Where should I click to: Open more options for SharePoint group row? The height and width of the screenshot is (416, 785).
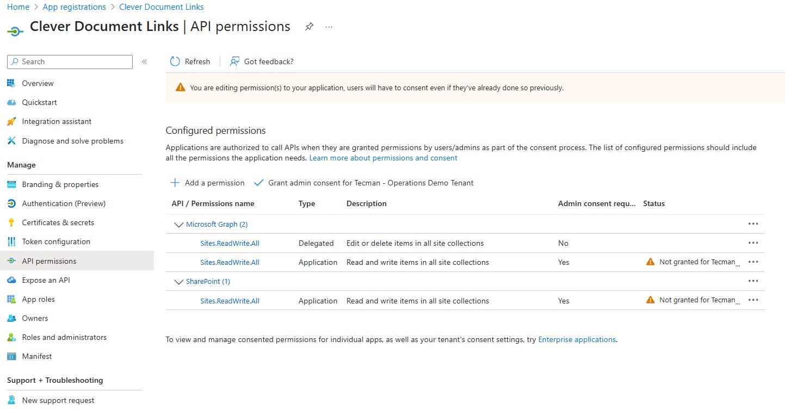753,281
